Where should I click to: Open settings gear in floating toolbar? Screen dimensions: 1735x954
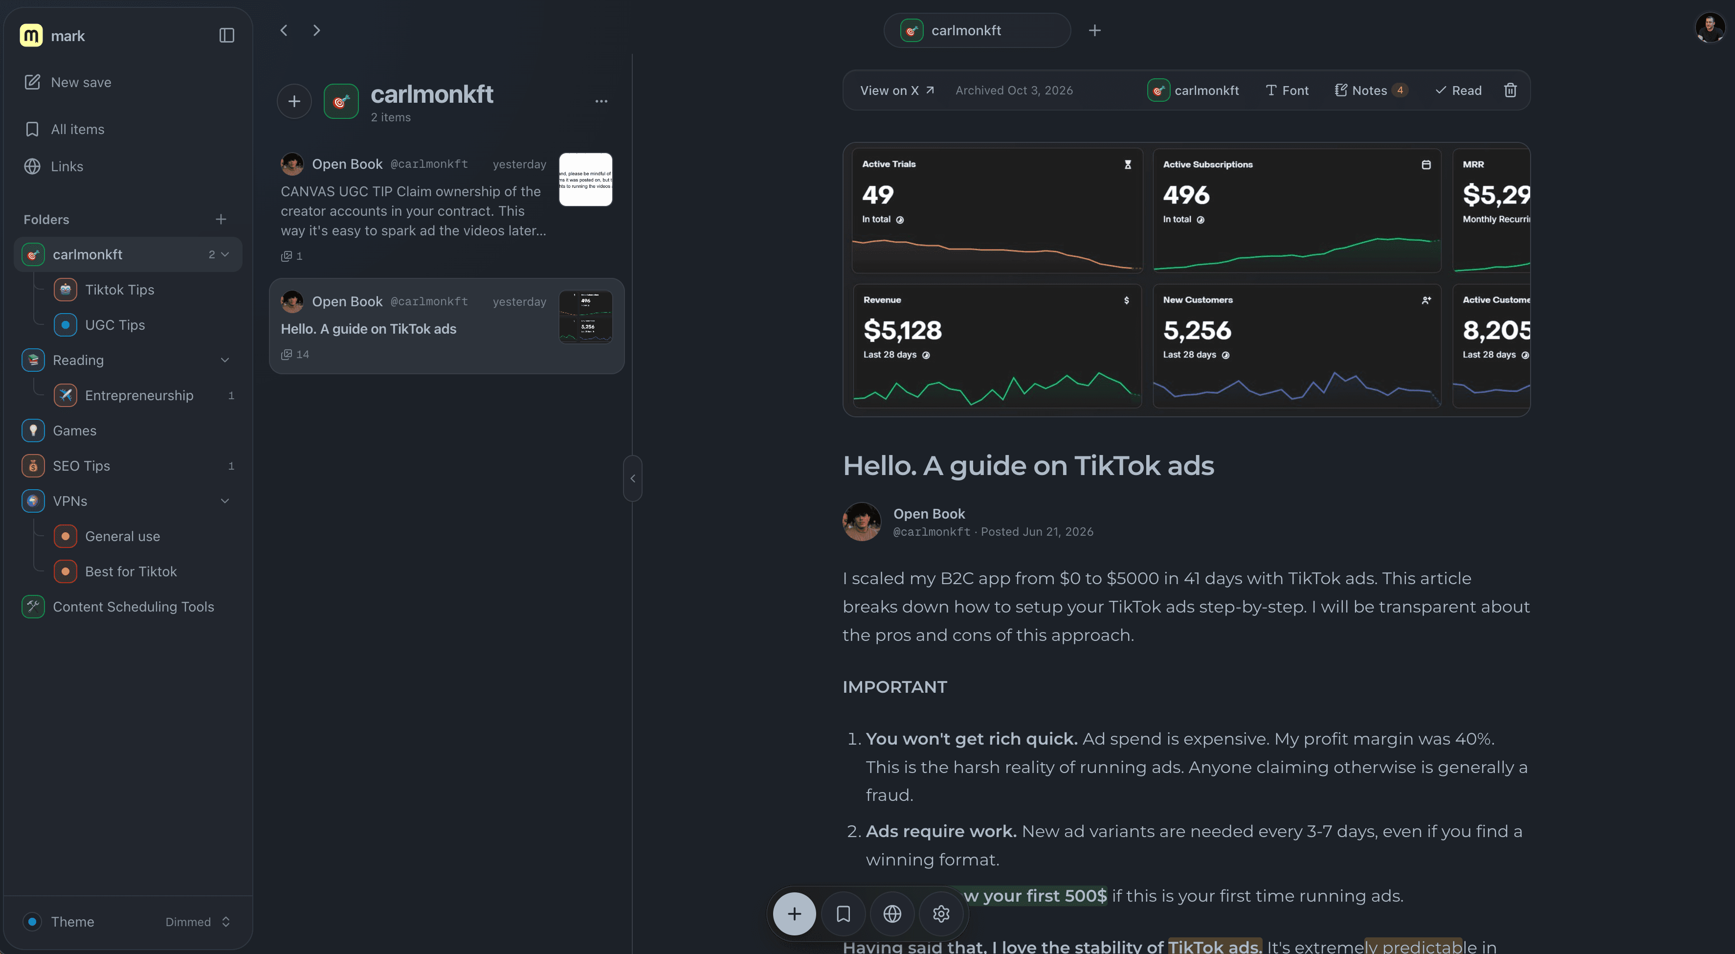click(941, 913)
